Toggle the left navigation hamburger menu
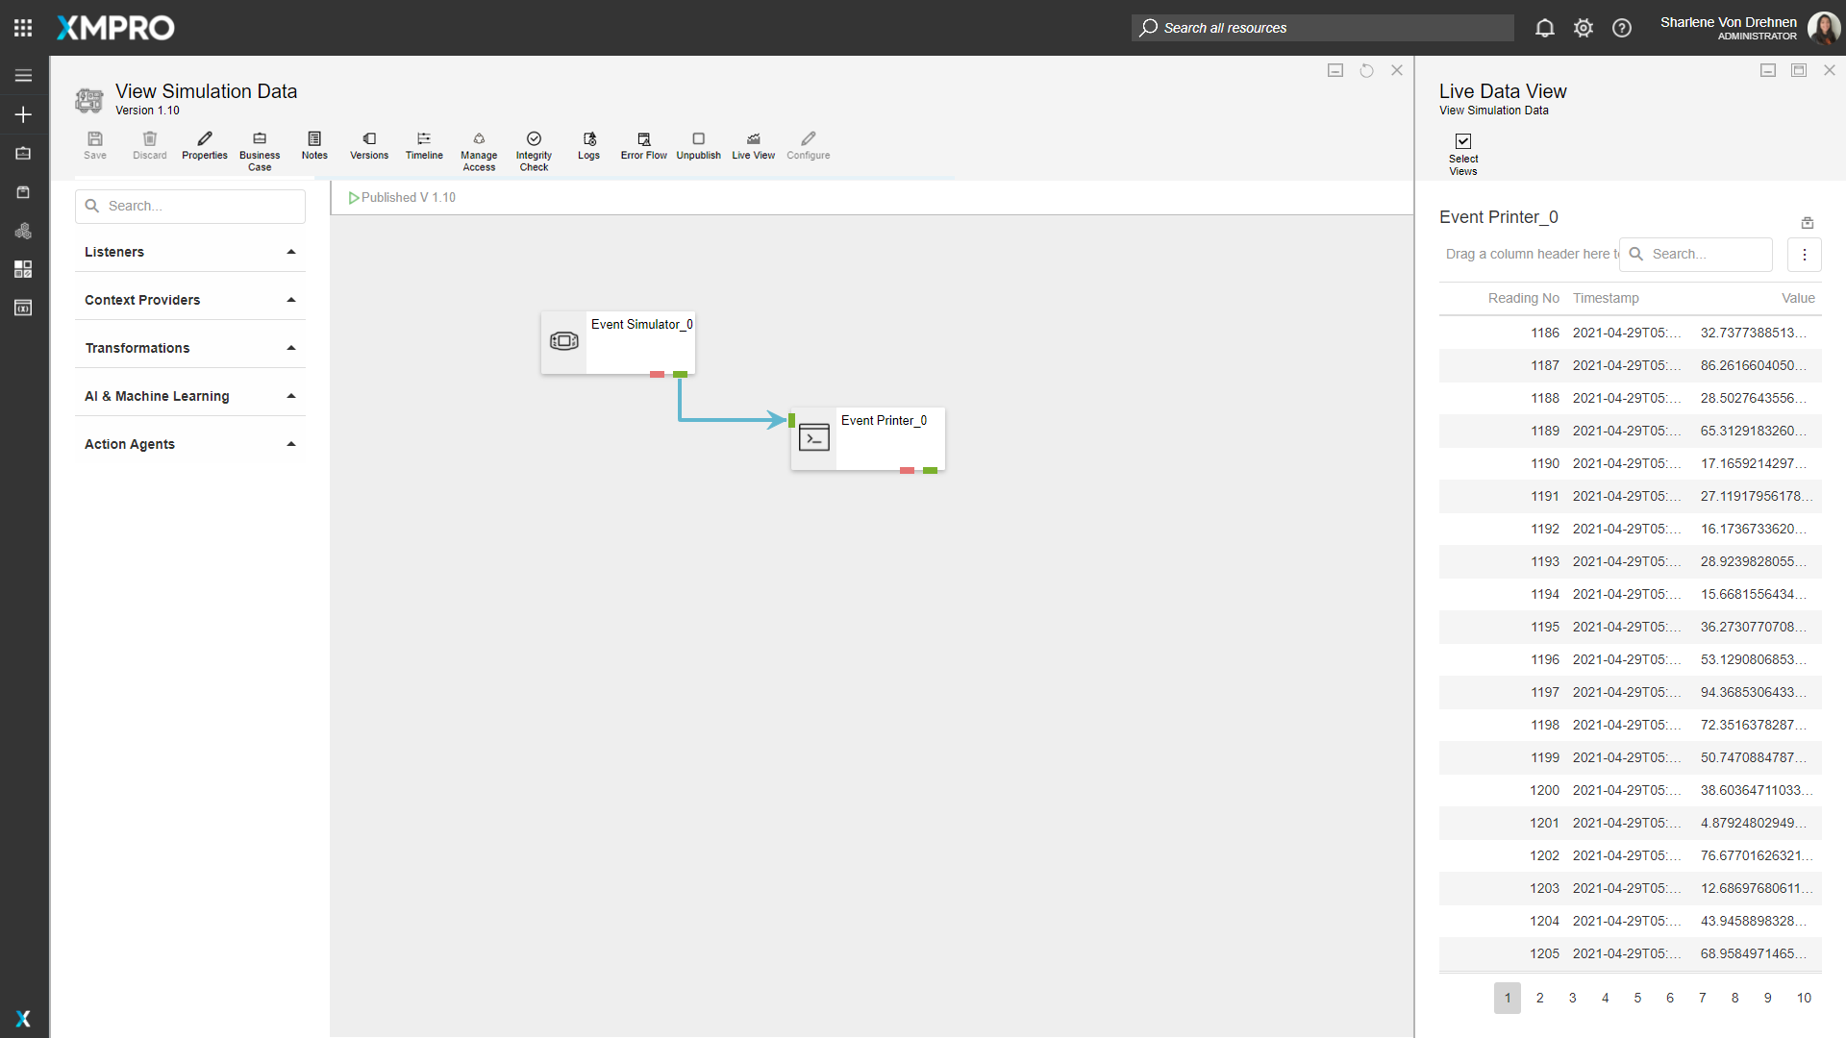 (23, 75)
